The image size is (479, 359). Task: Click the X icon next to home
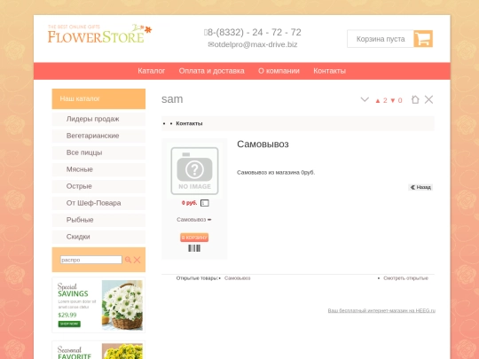click(x=428, y=99)
